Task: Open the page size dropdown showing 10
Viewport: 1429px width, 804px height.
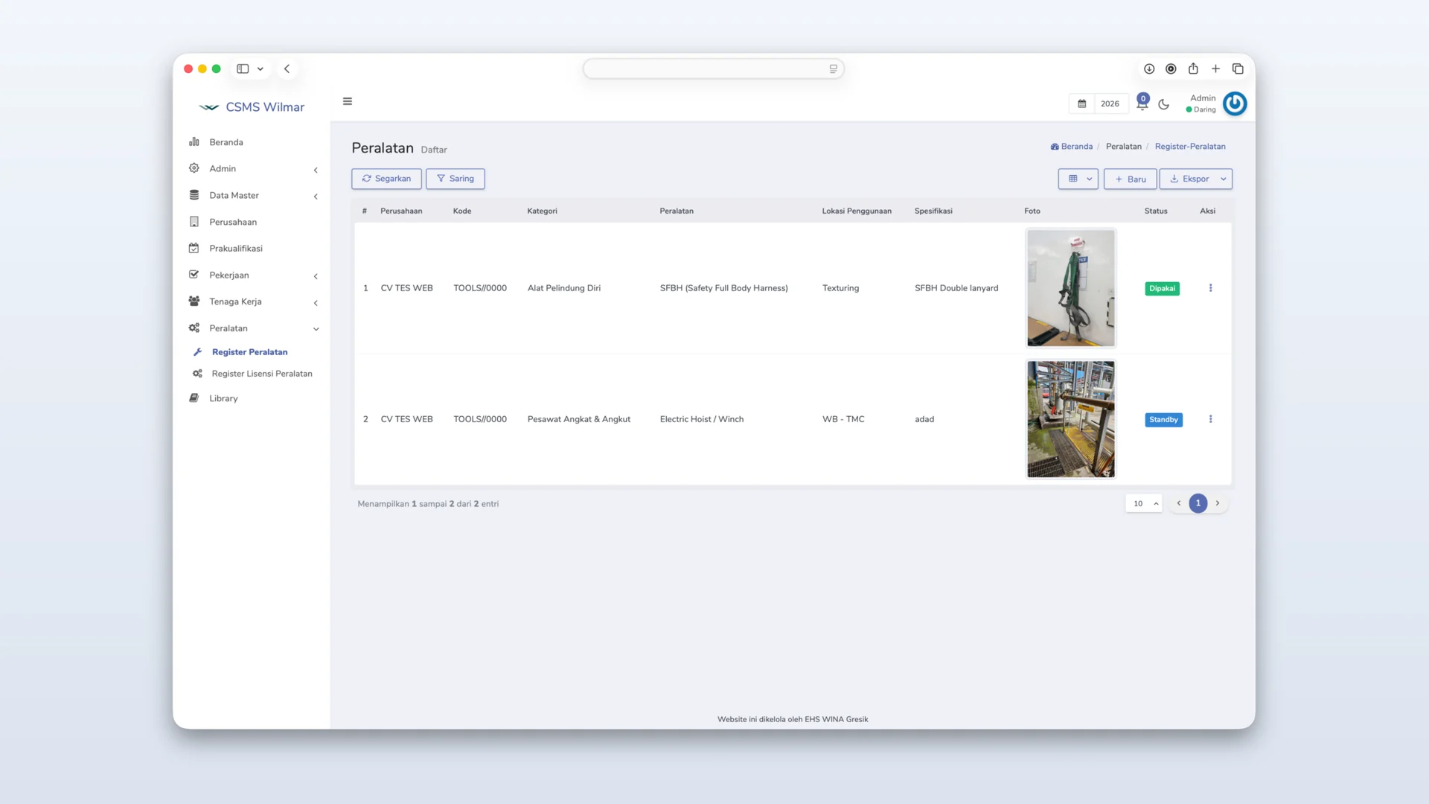Action: click(x=1144, y=504)
